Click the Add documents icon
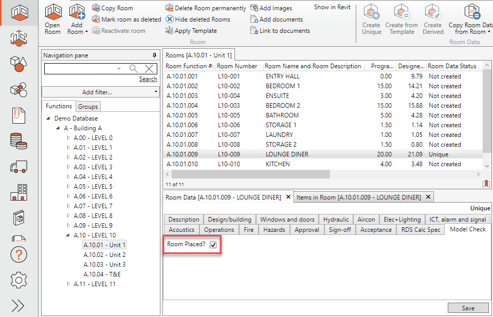The height and width of the screenshot is (317, 493). [x=253, y=19]
